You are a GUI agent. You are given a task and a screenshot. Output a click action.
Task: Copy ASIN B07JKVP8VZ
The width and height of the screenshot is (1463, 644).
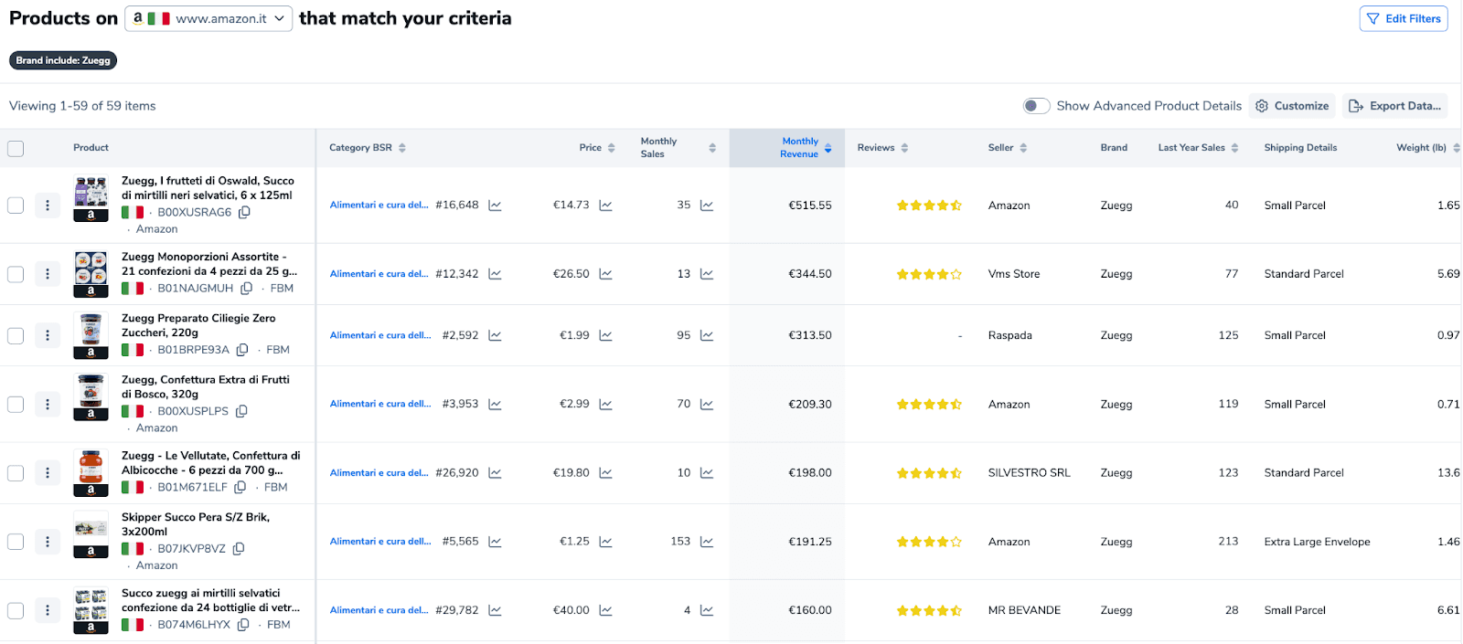point(239,549)
